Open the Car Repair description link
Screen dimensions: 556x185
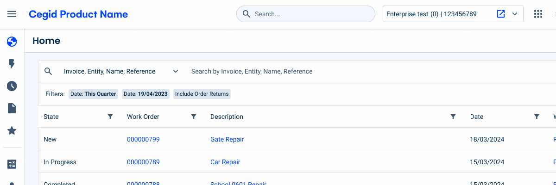click(x=225, y=162)
